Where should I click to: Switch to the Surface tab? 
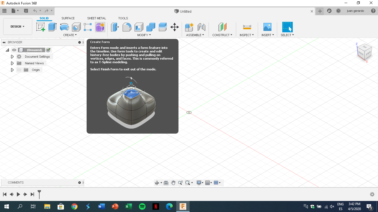(x=68, y=18)
